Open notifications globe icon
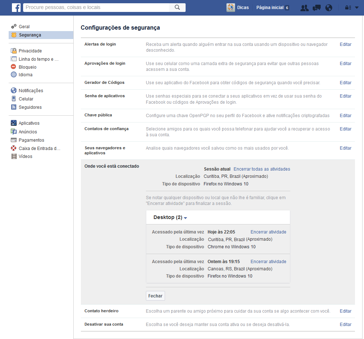364x339 pixels. pos(329,8)
